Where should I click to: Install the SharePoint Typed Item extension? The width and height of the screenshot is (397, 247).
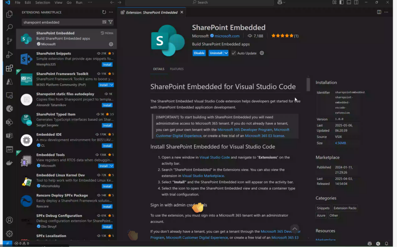pyautogui.click(x=107, y=125)
